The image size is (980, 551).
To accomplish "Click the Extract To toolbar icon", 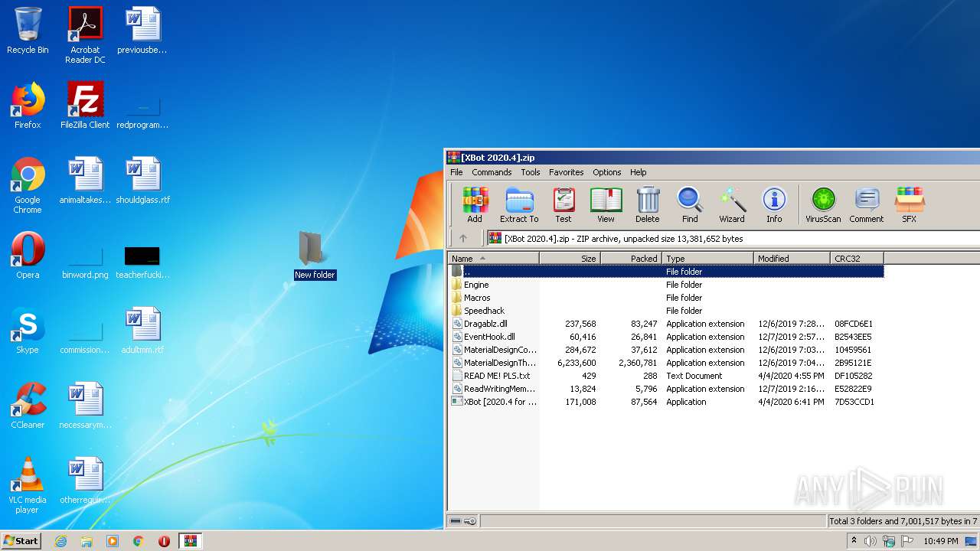I will tap(519, 204).
